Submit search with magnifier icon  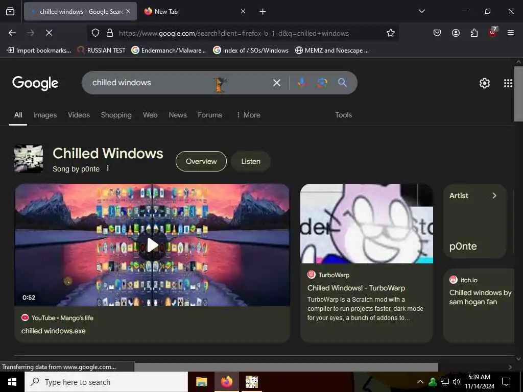coord(342,82)
